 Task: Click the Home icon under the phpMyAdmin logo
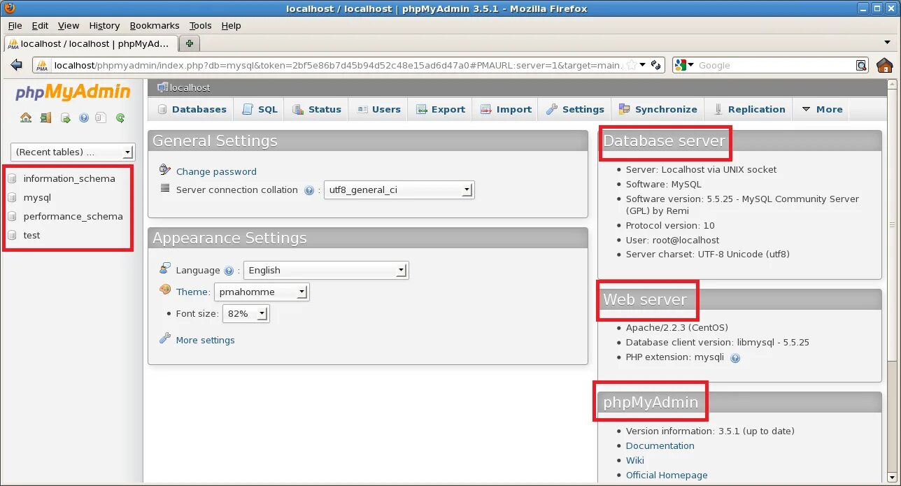26,117
